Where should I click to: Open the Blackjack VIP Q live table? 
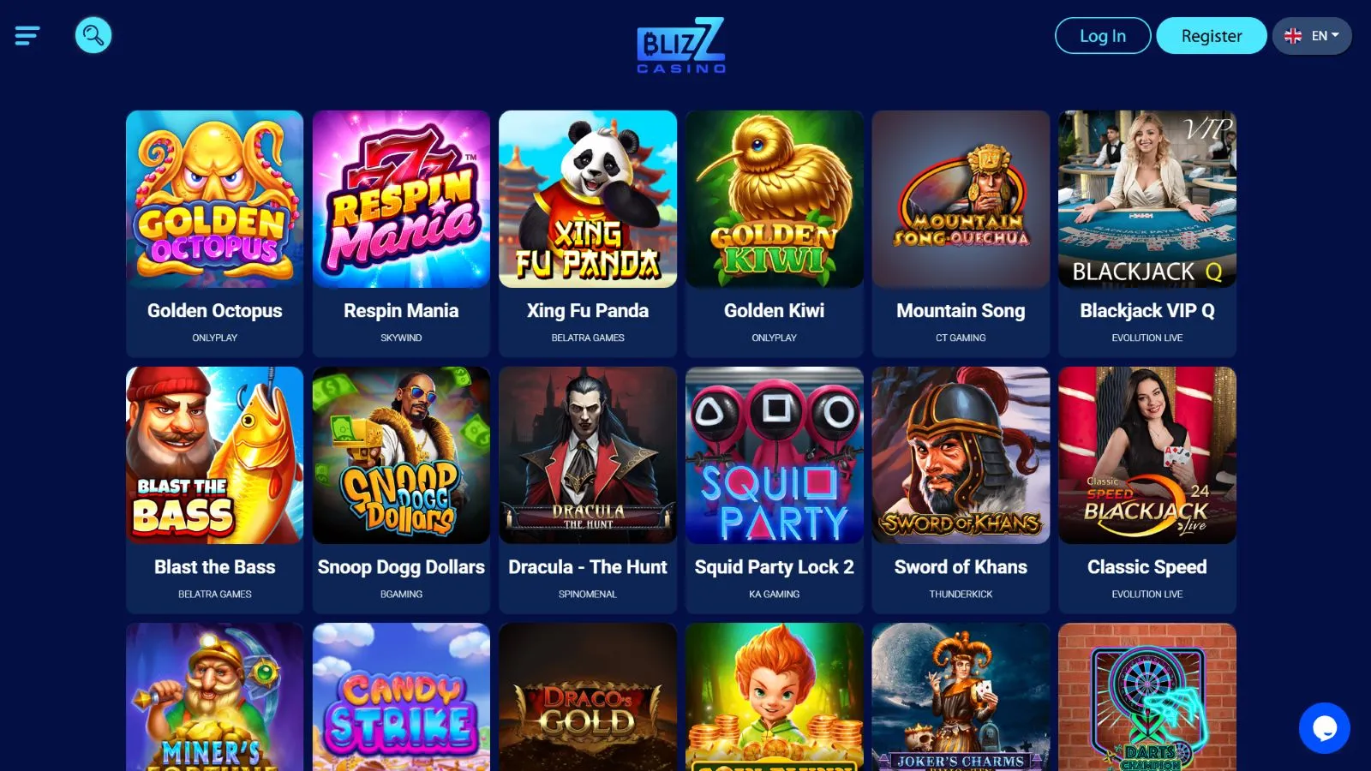coord(1147,199)
